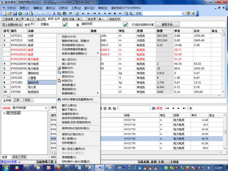Click the yellow Help question toolbar icon
The image size is (228, 171).
(x=188, y=14)
